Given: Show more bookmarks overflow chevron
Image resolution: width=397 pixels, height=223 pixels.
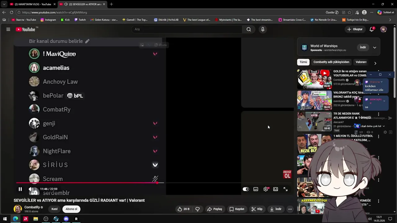Looking at the screenshot, I should tap(390, 20).
